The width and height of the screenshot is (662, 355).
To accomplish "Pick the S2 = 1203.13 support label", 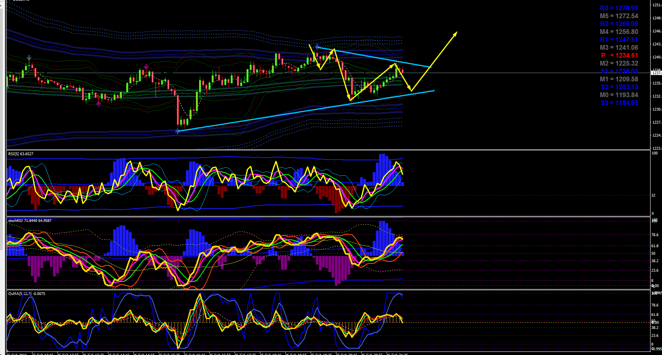I will click(x=619, y=87).
